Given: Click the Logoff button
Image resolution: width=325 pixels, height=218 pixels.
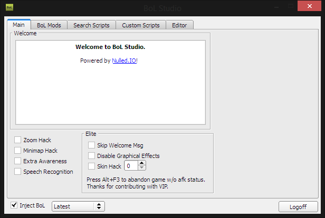Looking at the screenshot, I should click(298, 206).
